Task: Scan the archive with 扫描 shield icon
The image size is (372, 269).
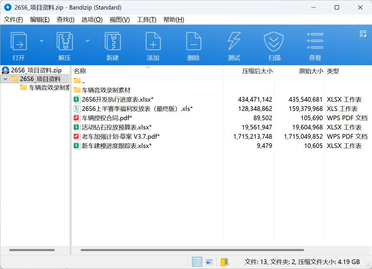Action: pos(274,46)
